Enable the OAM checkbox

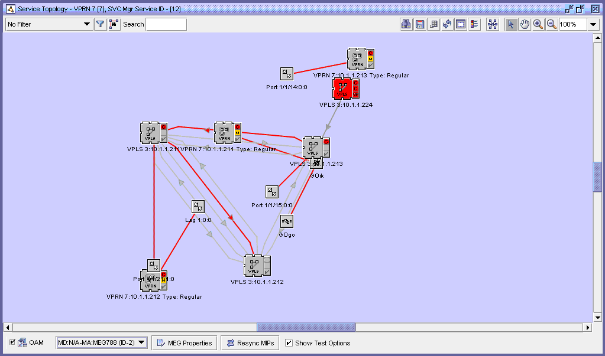click(x=12, y=342)
